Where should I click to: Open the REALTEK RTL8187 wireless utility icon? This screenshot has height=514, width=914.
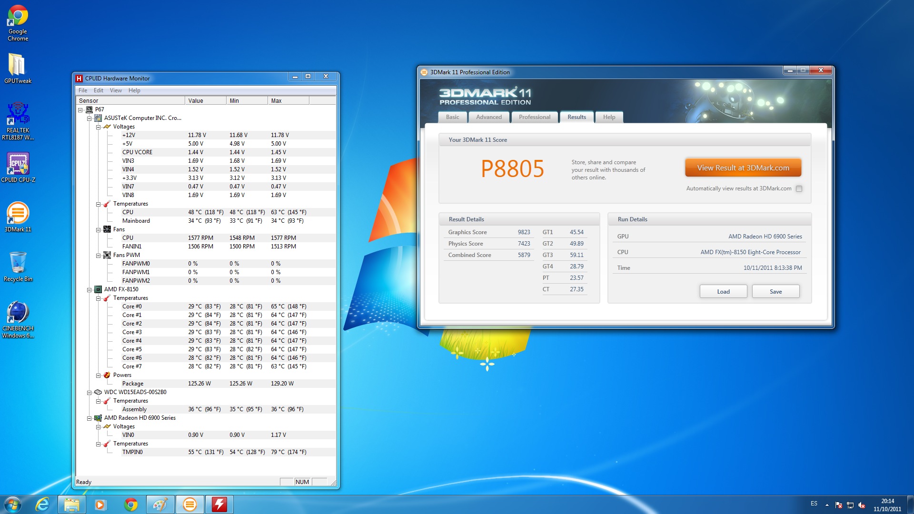pyautogui.click(x=18, y=116)
